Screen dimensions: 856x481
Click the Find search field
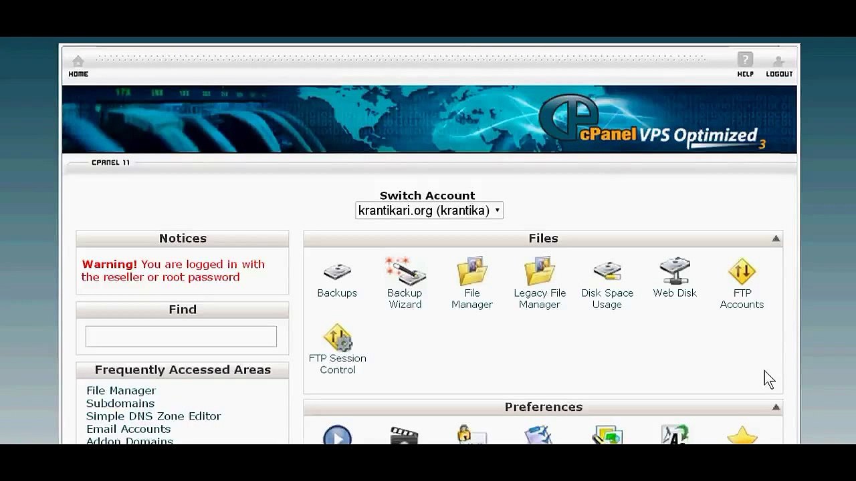[x=181, y=336]
